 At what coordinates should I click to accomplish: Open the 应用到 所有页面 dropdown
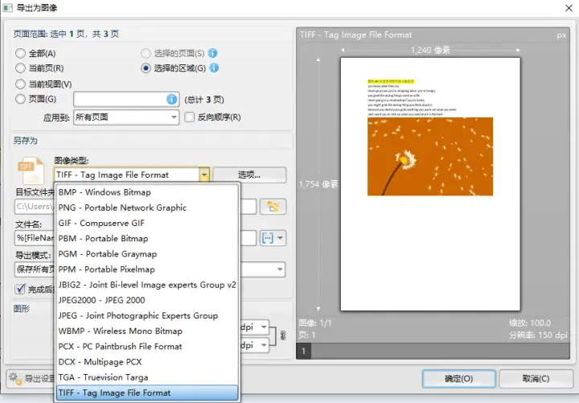(126, 117)
